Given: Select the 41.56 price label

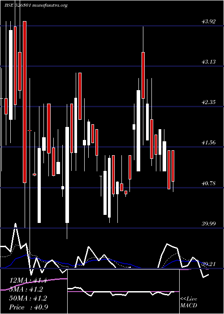Looking at the screenshot, I should pyautogui.click(x=209, y=143).
